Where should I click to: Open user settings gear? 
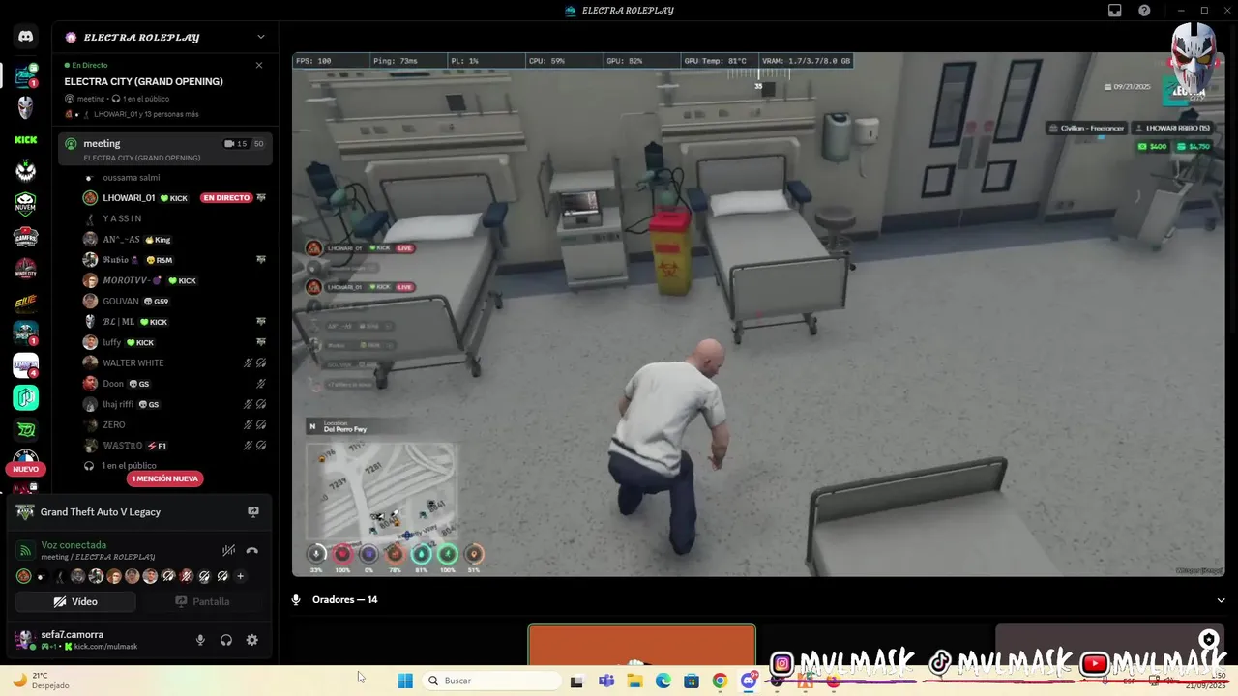[x=252, y=640]
